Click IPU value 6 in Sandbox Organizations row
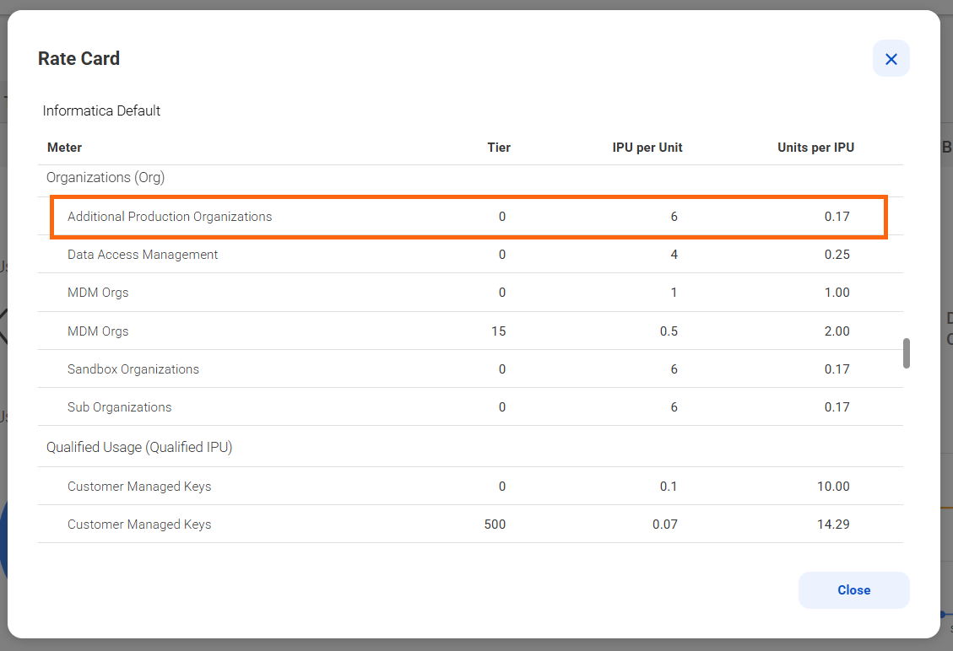 click(x=674, y=369)
